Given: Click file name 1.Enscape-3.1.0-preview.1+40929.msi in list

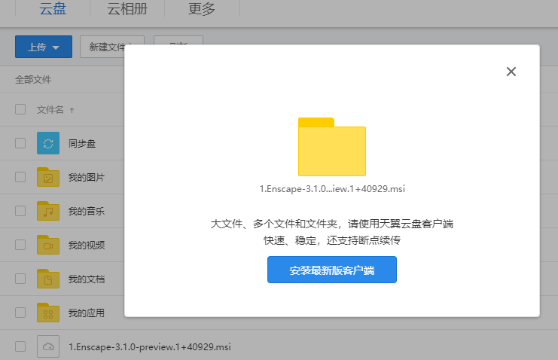Looking at the screenshot, I should (149, 347).
